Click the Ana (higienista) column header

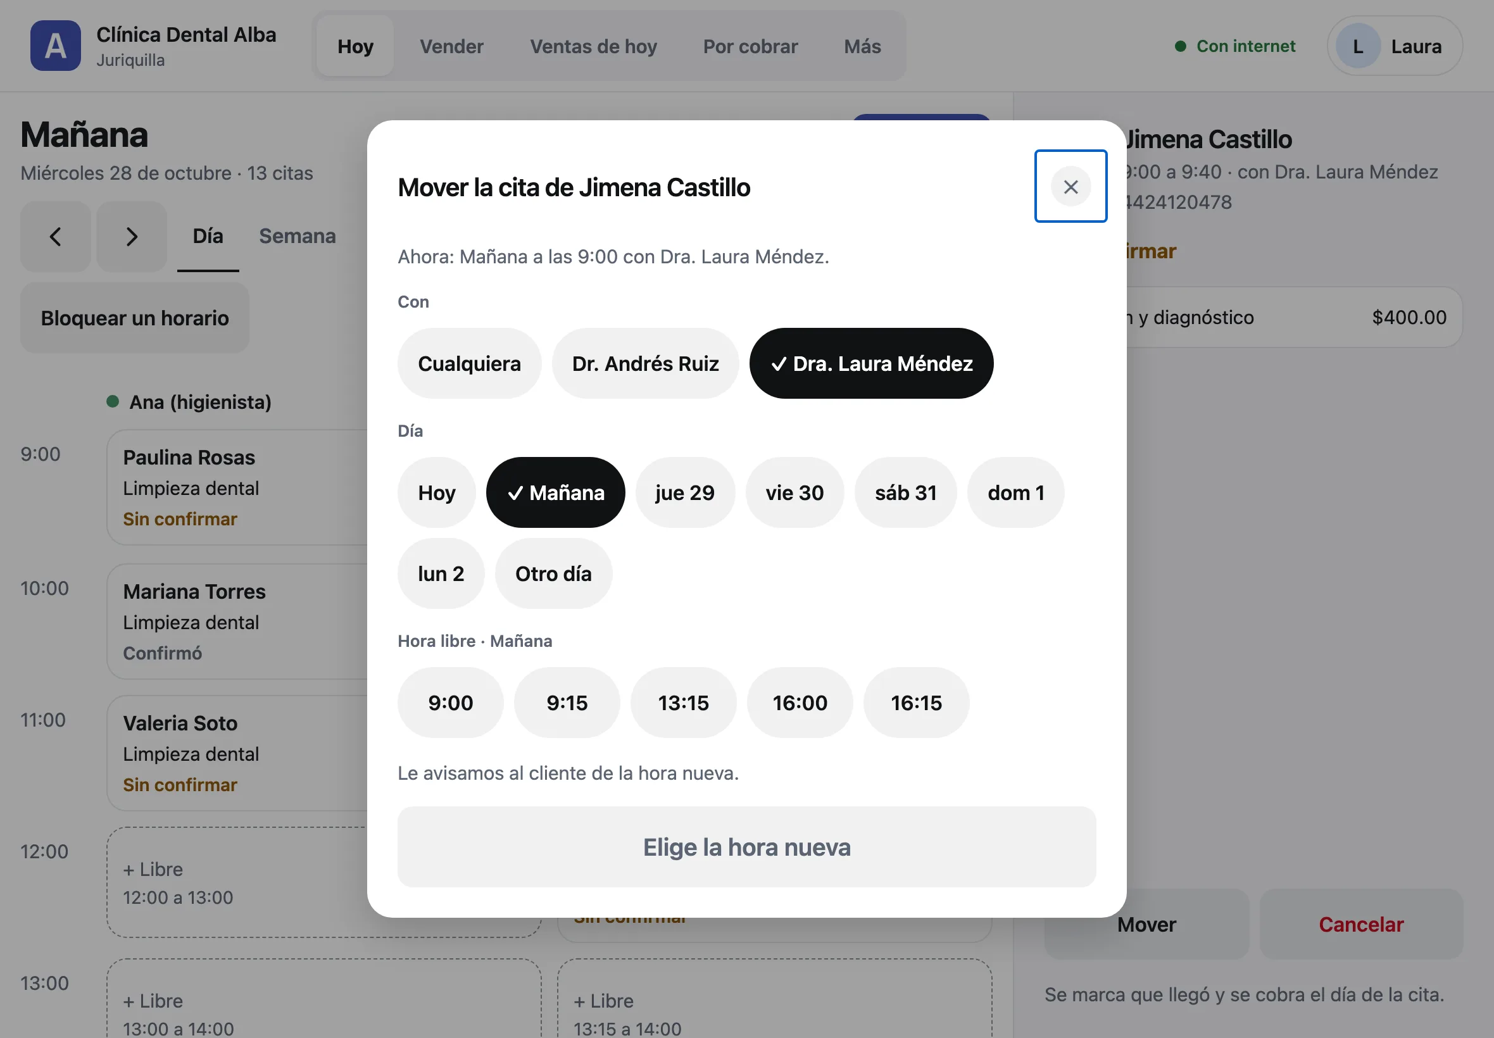tap(189, 402)
